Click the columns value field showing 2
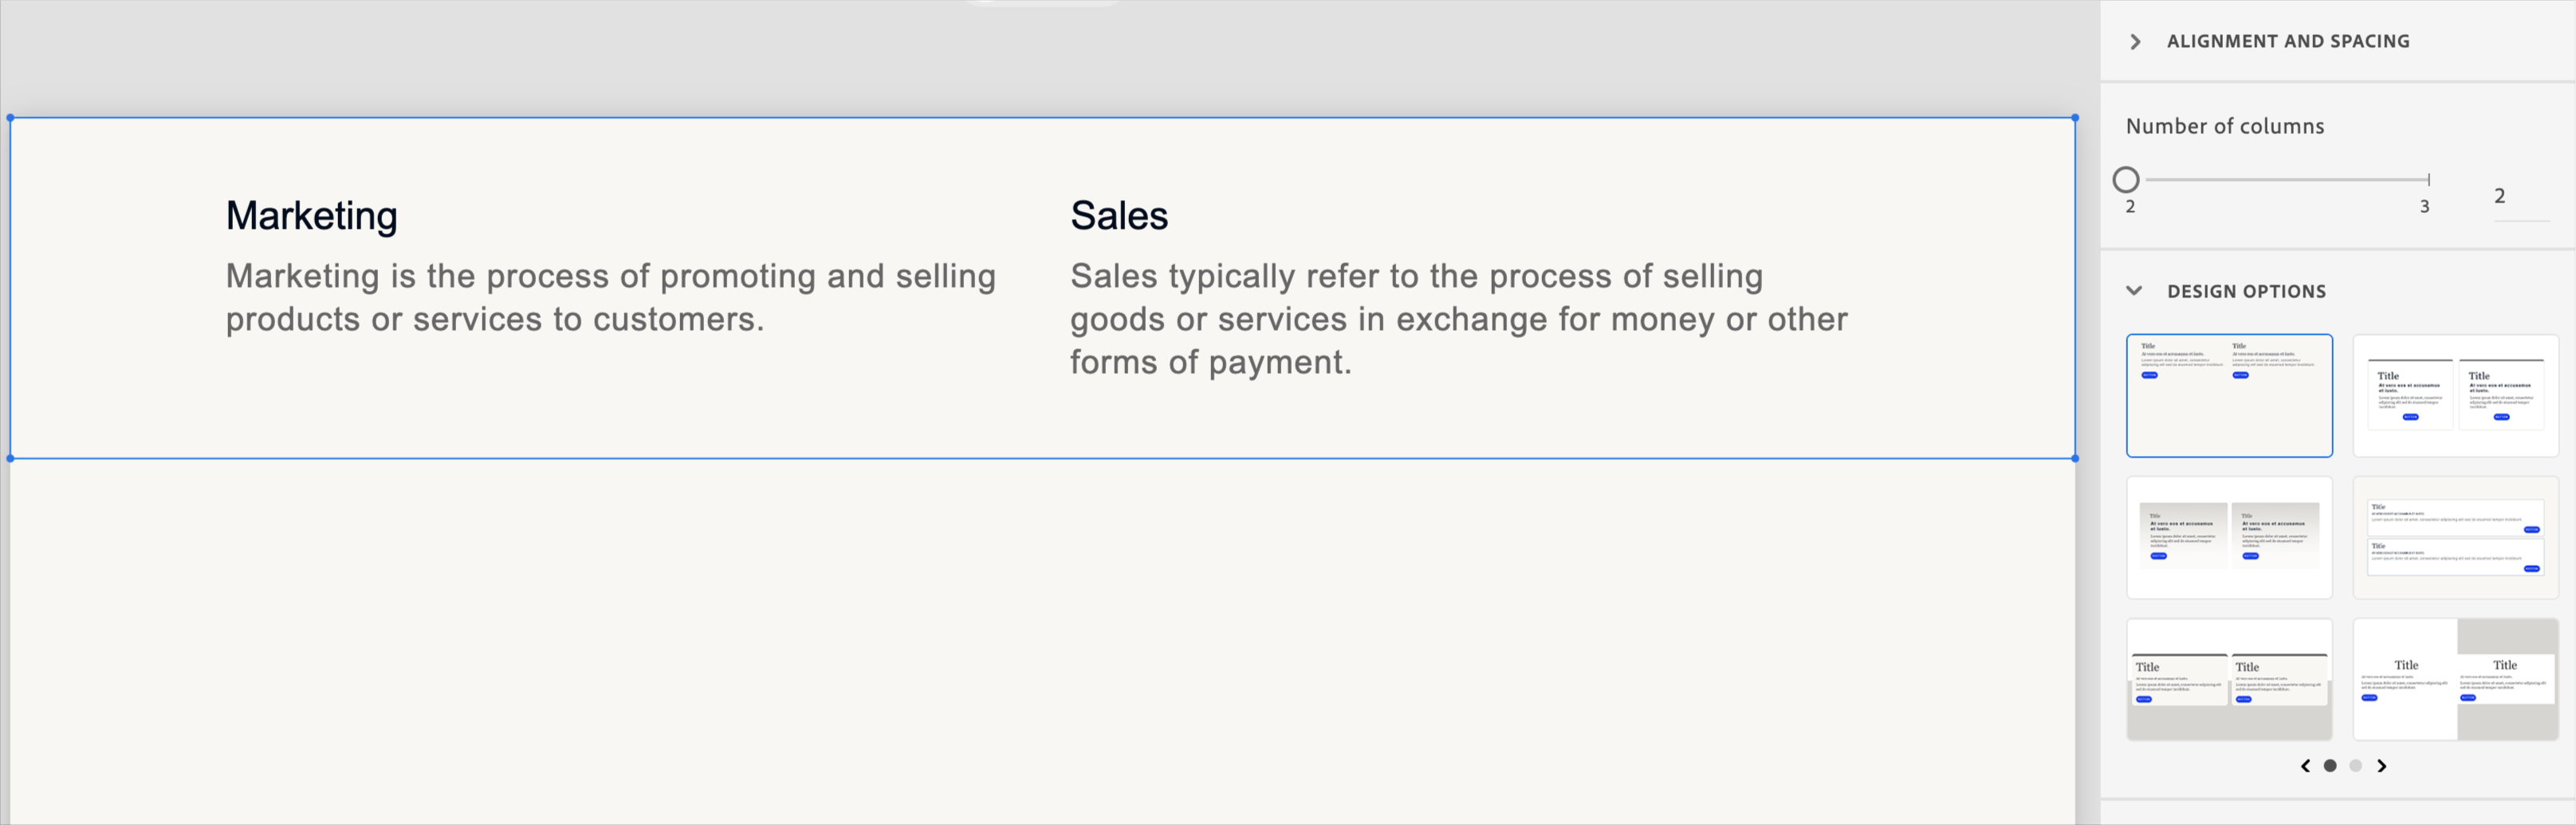 coord(2499,196)
